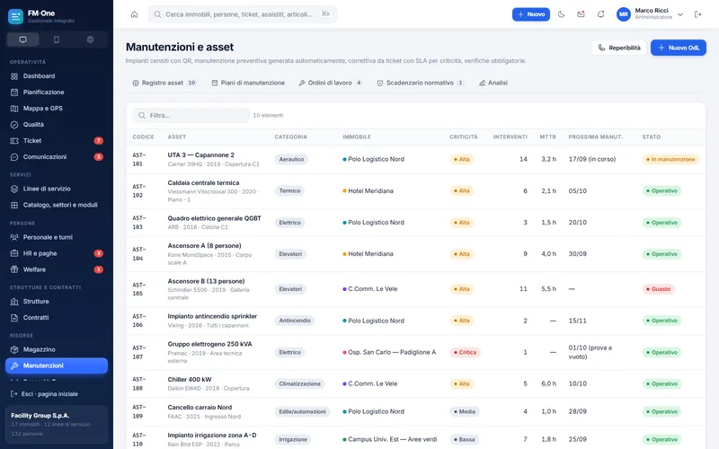
Task: Click the MR user avatar
Action: coord(623,14)
